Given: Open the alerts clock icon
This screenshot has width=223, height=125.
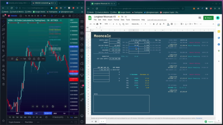Looking at the screenshot, I should click(x=82, y=27).
